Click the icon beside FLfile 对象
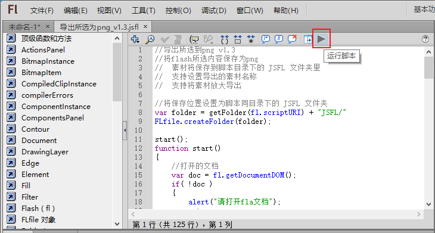Screen dimensions: 435x233 tap(11, 220)
